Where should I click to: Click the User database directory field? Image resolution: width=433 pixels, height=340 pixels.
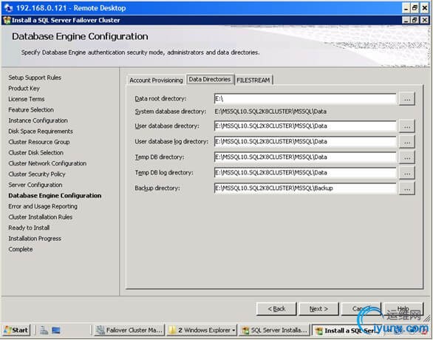305,126
